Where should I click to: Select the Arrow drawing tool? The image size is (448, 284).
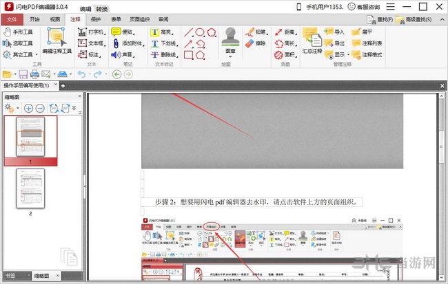(x=189, y=43)
